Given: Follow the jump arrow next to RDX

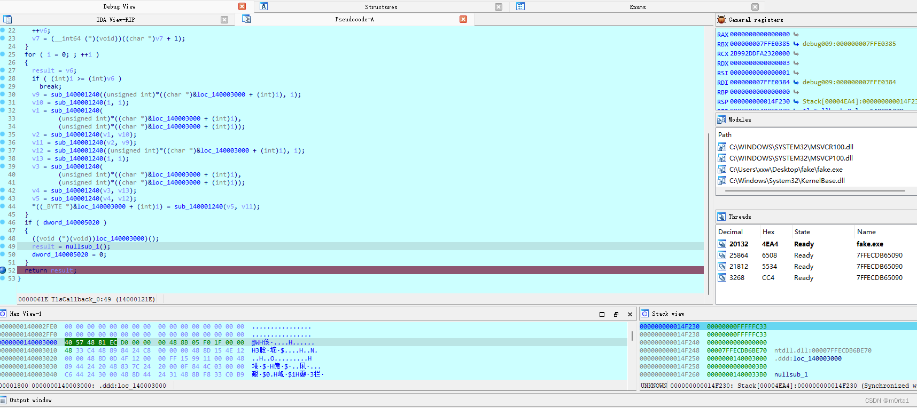Looking at the screenshot, I should click(x=796, y=63).
